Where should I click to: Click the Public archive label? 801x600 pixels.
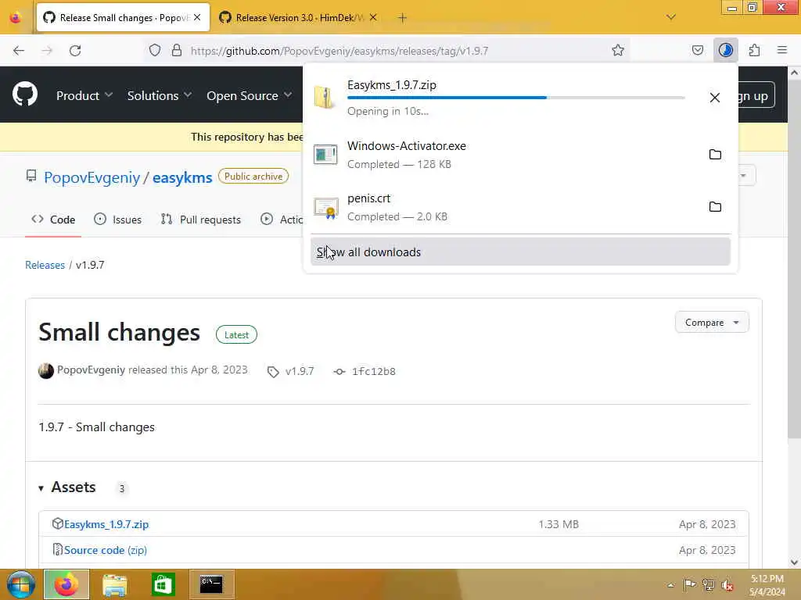253,176
